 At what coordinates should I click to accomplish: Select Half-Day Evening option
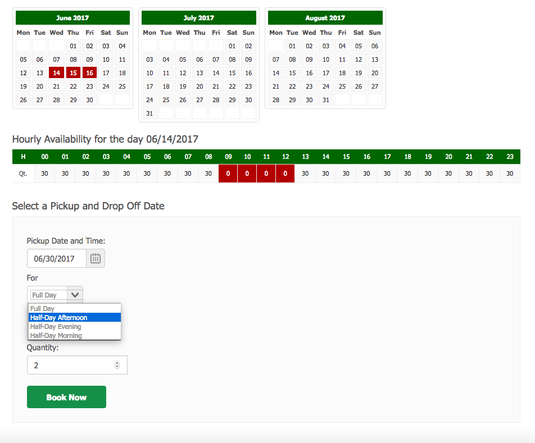click(x=74, y=326)
